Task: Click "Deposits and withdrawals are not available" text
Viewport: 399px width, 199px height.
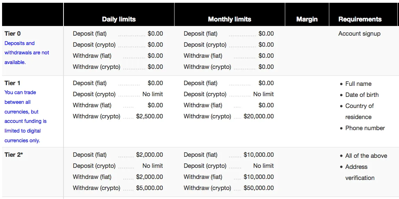Action: (x=27, y=53)
